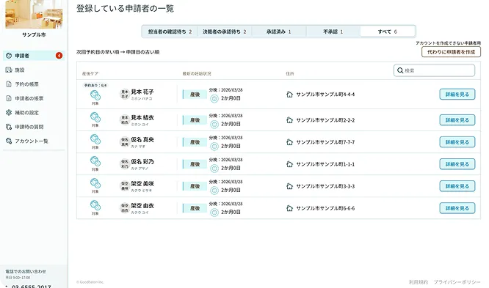Click the 産後 status tag for 見本 花子
489x288 pixels.
[x=195, y=95]
